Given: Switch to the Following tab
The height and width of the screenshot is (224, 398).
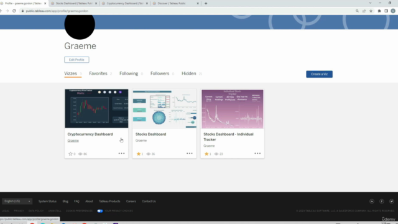Looking at the screenshot, I should 129,73.
